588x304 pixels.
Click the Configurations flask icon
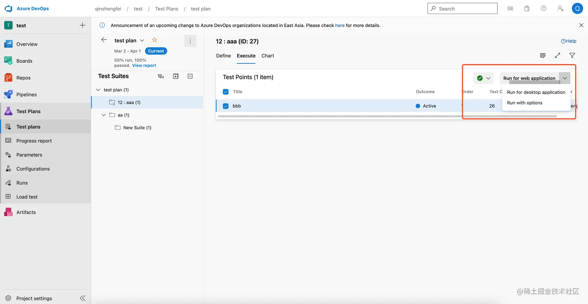tap(8, 169)
